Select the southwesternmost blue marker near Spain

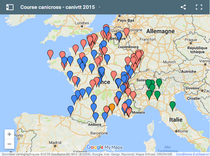pyautogui.click(x=71, y=110)
